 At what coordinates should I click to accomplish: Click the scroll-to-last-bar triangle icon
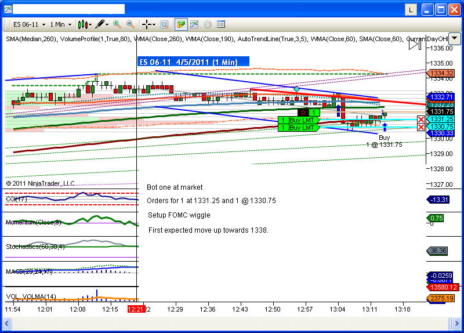pos(415,45)
